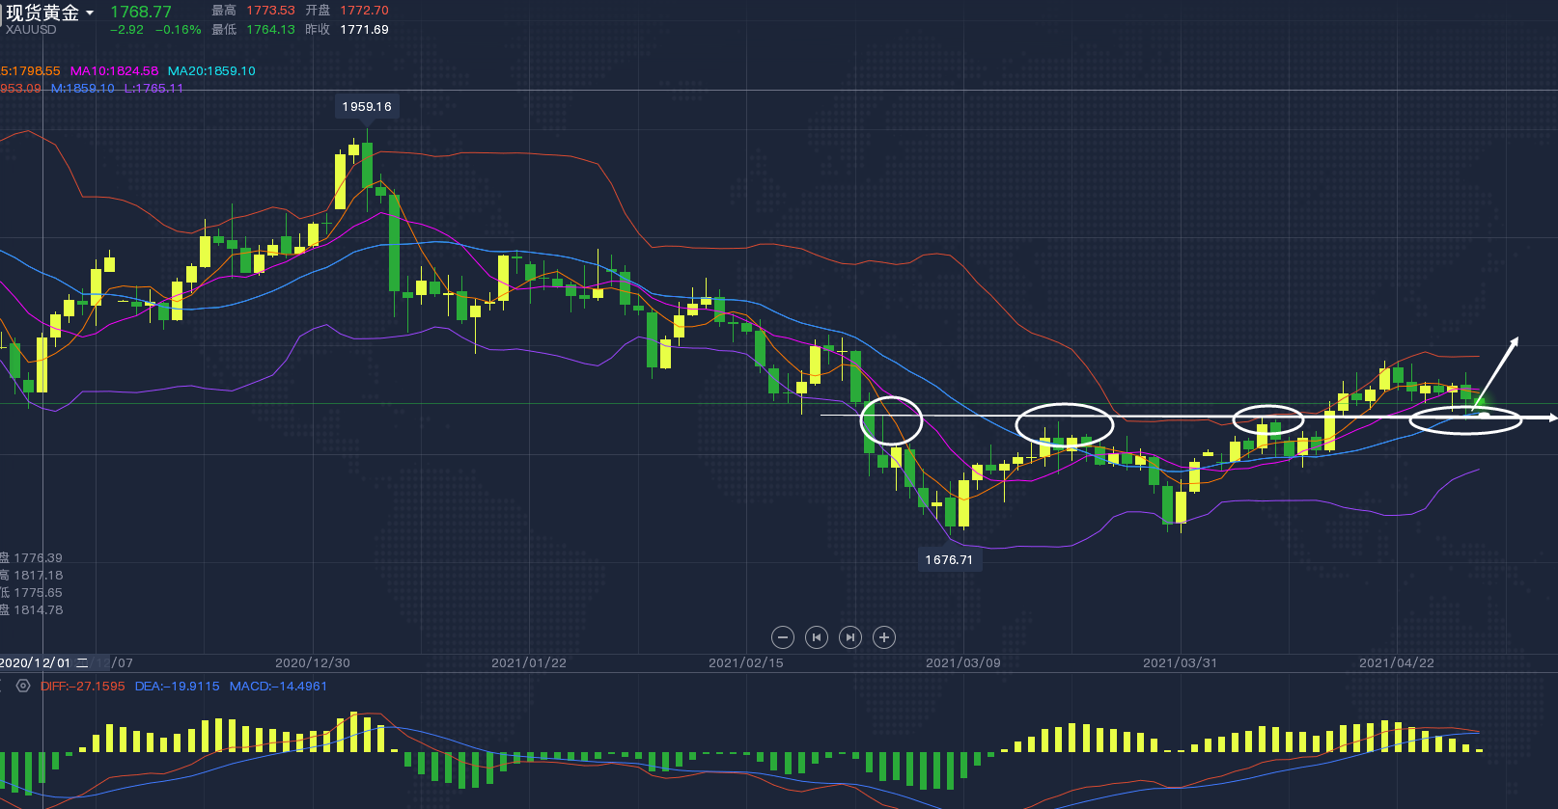Viewport: 1558px width, 809px height.
Task: Jump to earliest candles with skip-back icon
Action: coord(817,637)
